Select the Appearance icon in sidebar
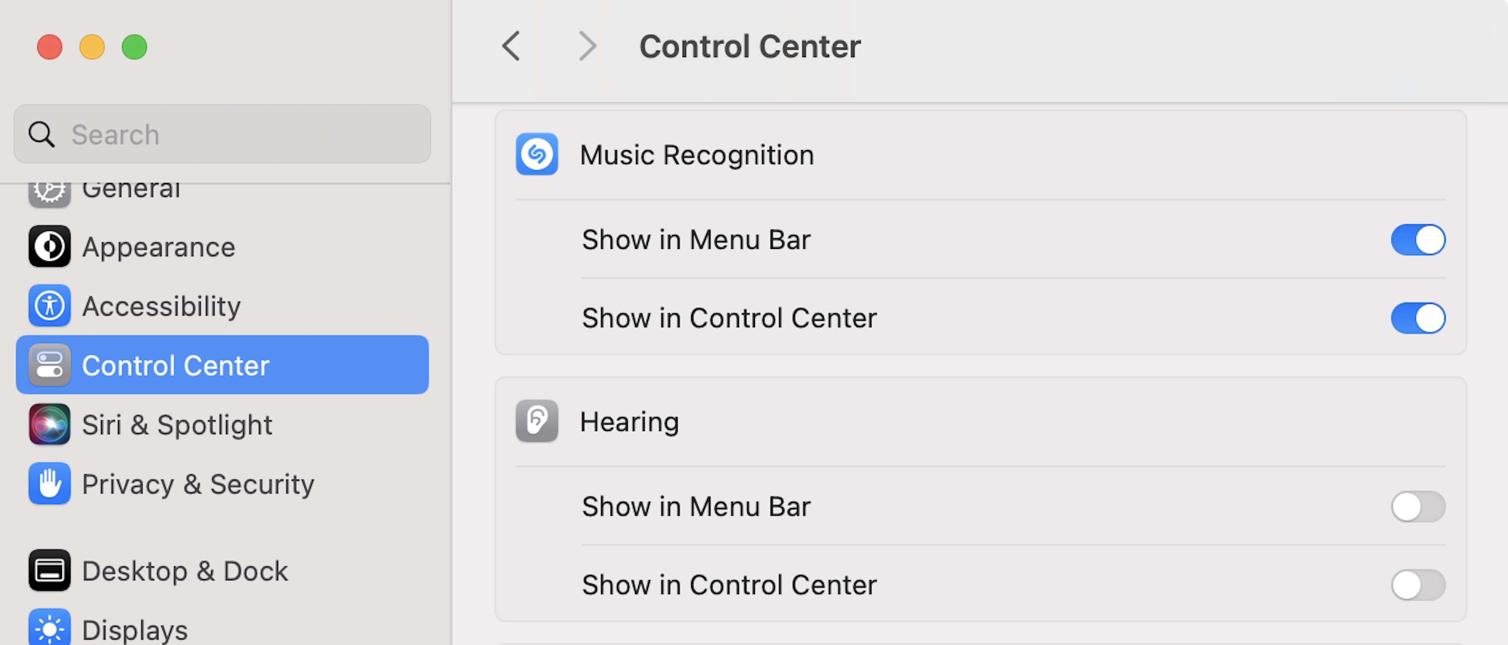1508x645 pixels. [x=49, y=247]
